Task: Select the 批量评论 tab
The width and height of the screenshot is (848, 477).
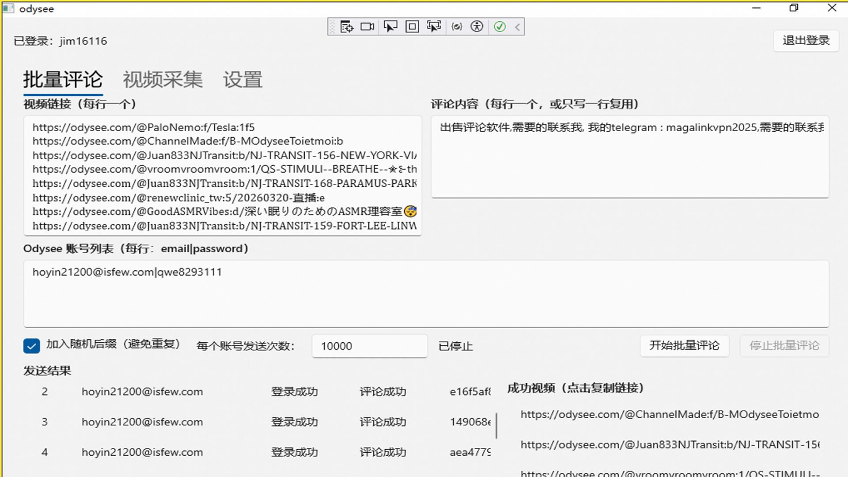Action: (x=63, y=80)
